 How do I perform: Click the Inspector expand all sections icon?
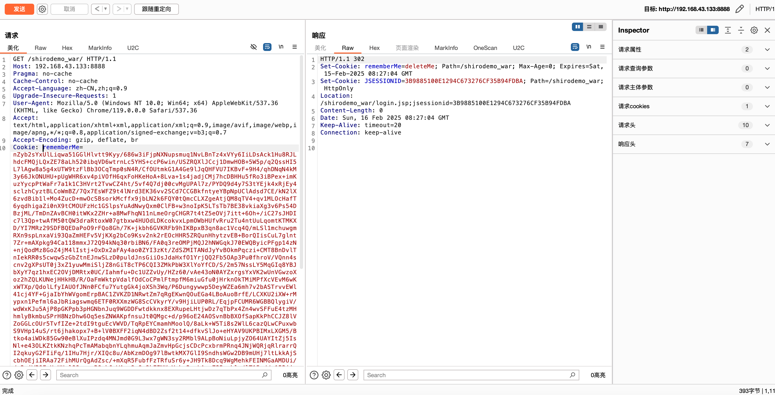point(728,30)
